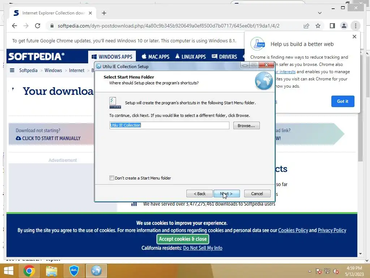Reload the Softpedia page
Viewport: 370px width, 278px height.
click(38, 26)
